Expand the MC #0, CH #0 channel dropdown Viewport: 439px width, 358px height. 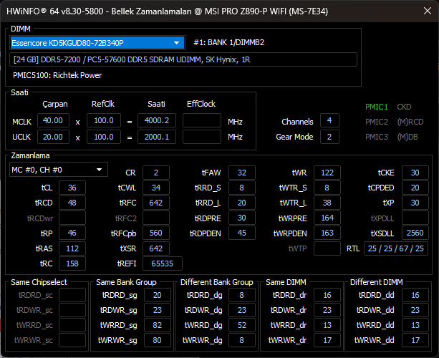pyautogui.click(x=59, y=170)
